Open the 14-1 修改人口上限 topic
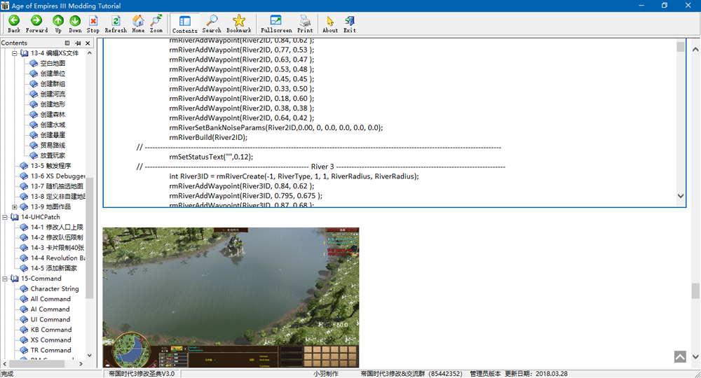 [57, 227]
